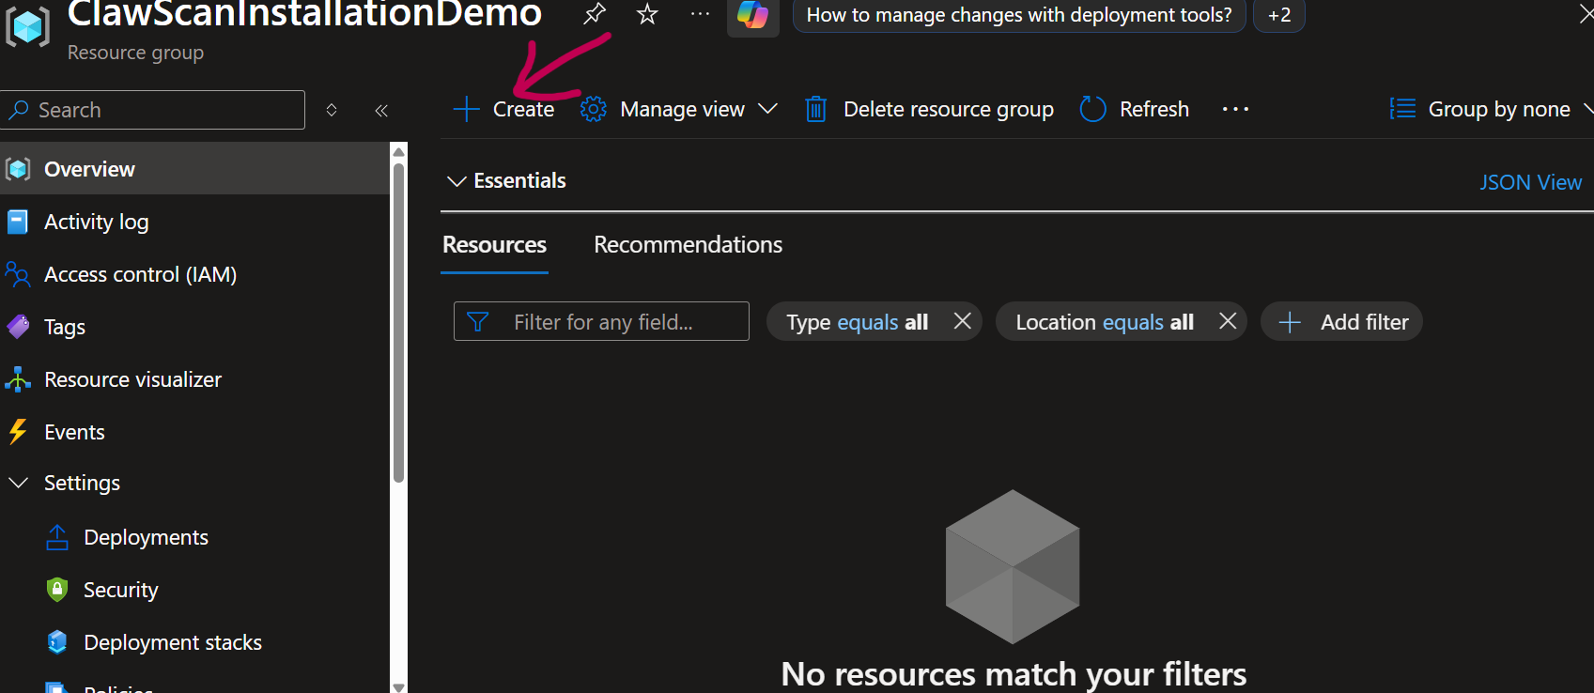Screen dimensions: 1594x693
Task: Click the Refresh circular arrow icon
Action: tap(1093, 110)
